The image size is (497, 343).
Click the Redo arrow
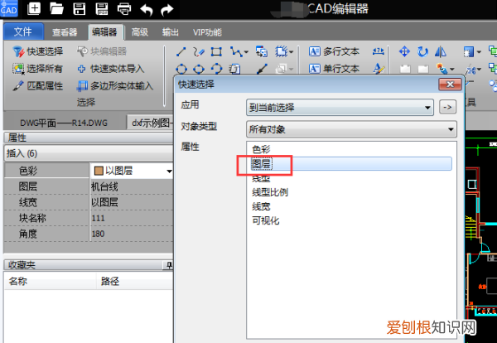(166, 9)
